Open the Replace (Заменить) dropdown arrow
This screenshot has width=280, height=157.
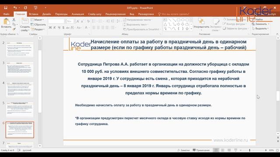[269, 24]
